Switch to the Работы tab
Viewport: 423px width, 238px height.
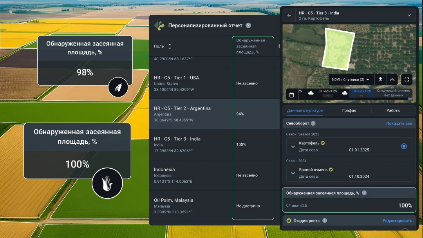[x=393, y=110]
